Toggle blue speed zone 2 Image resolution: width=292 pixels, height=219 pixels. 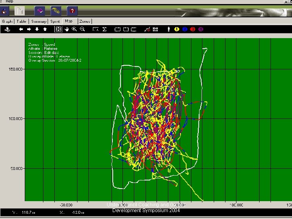click(x=185, y=29)
